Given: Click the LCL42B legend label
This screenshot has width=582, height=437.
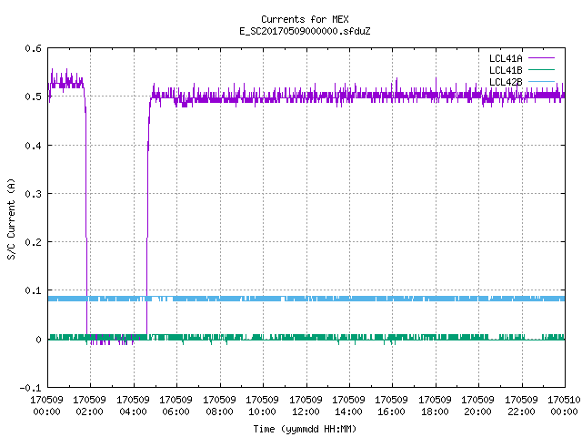Looking at the screenshot, I should 506,82.
